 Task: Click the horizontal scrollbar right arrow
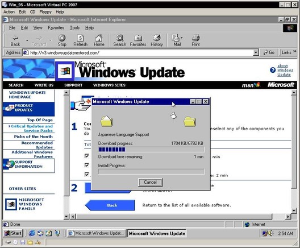tap(288, 217)
